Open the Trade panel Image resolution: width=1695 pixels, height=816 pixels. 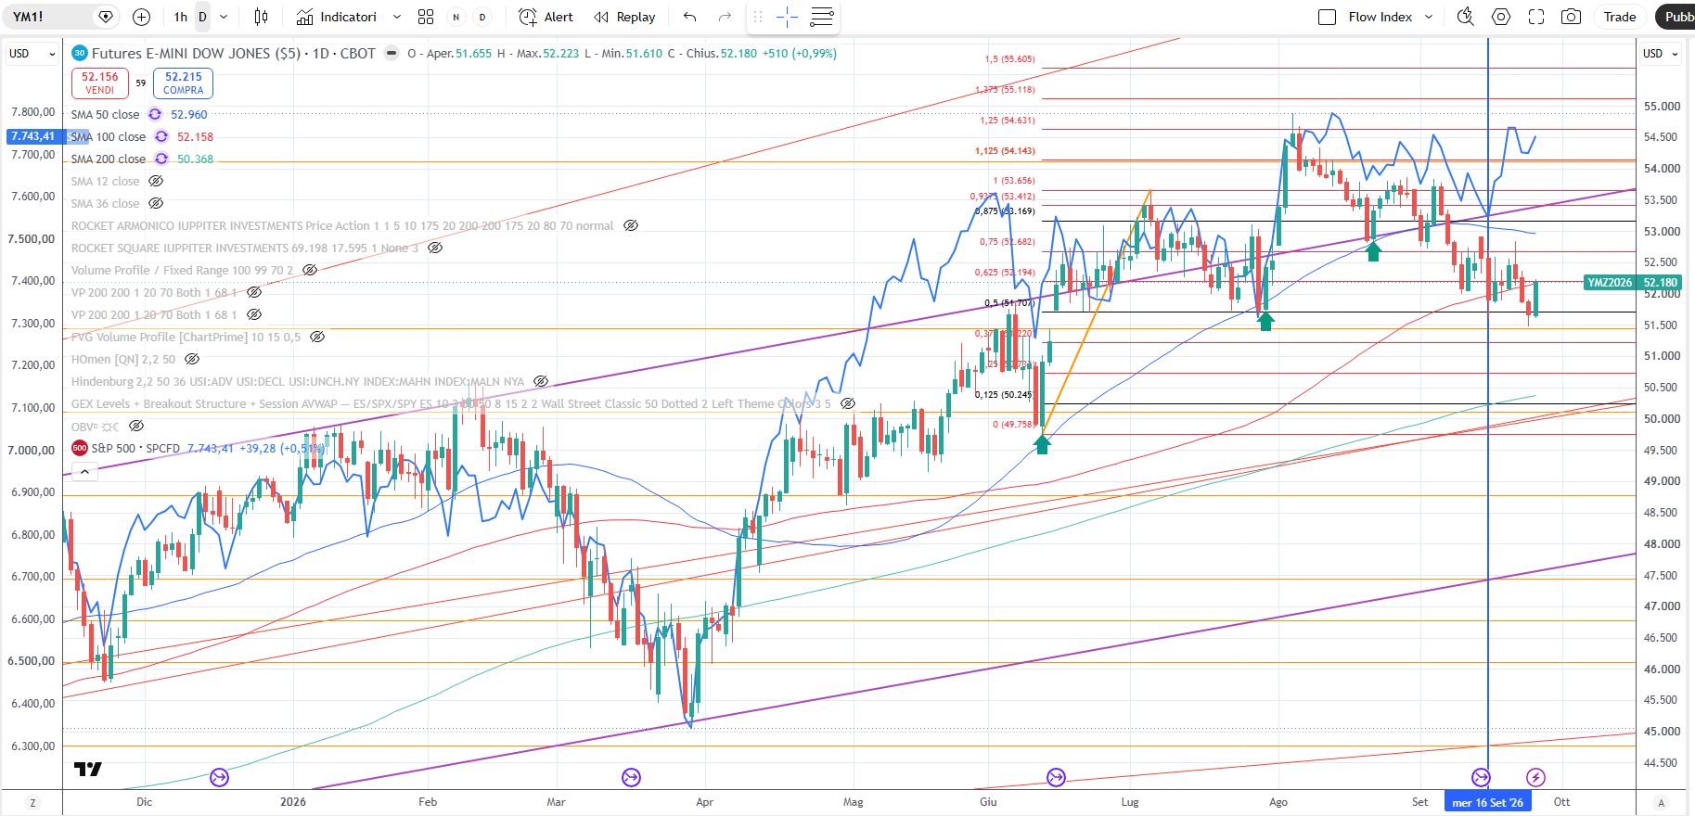pyautogui.click(x=1620, y=17)
